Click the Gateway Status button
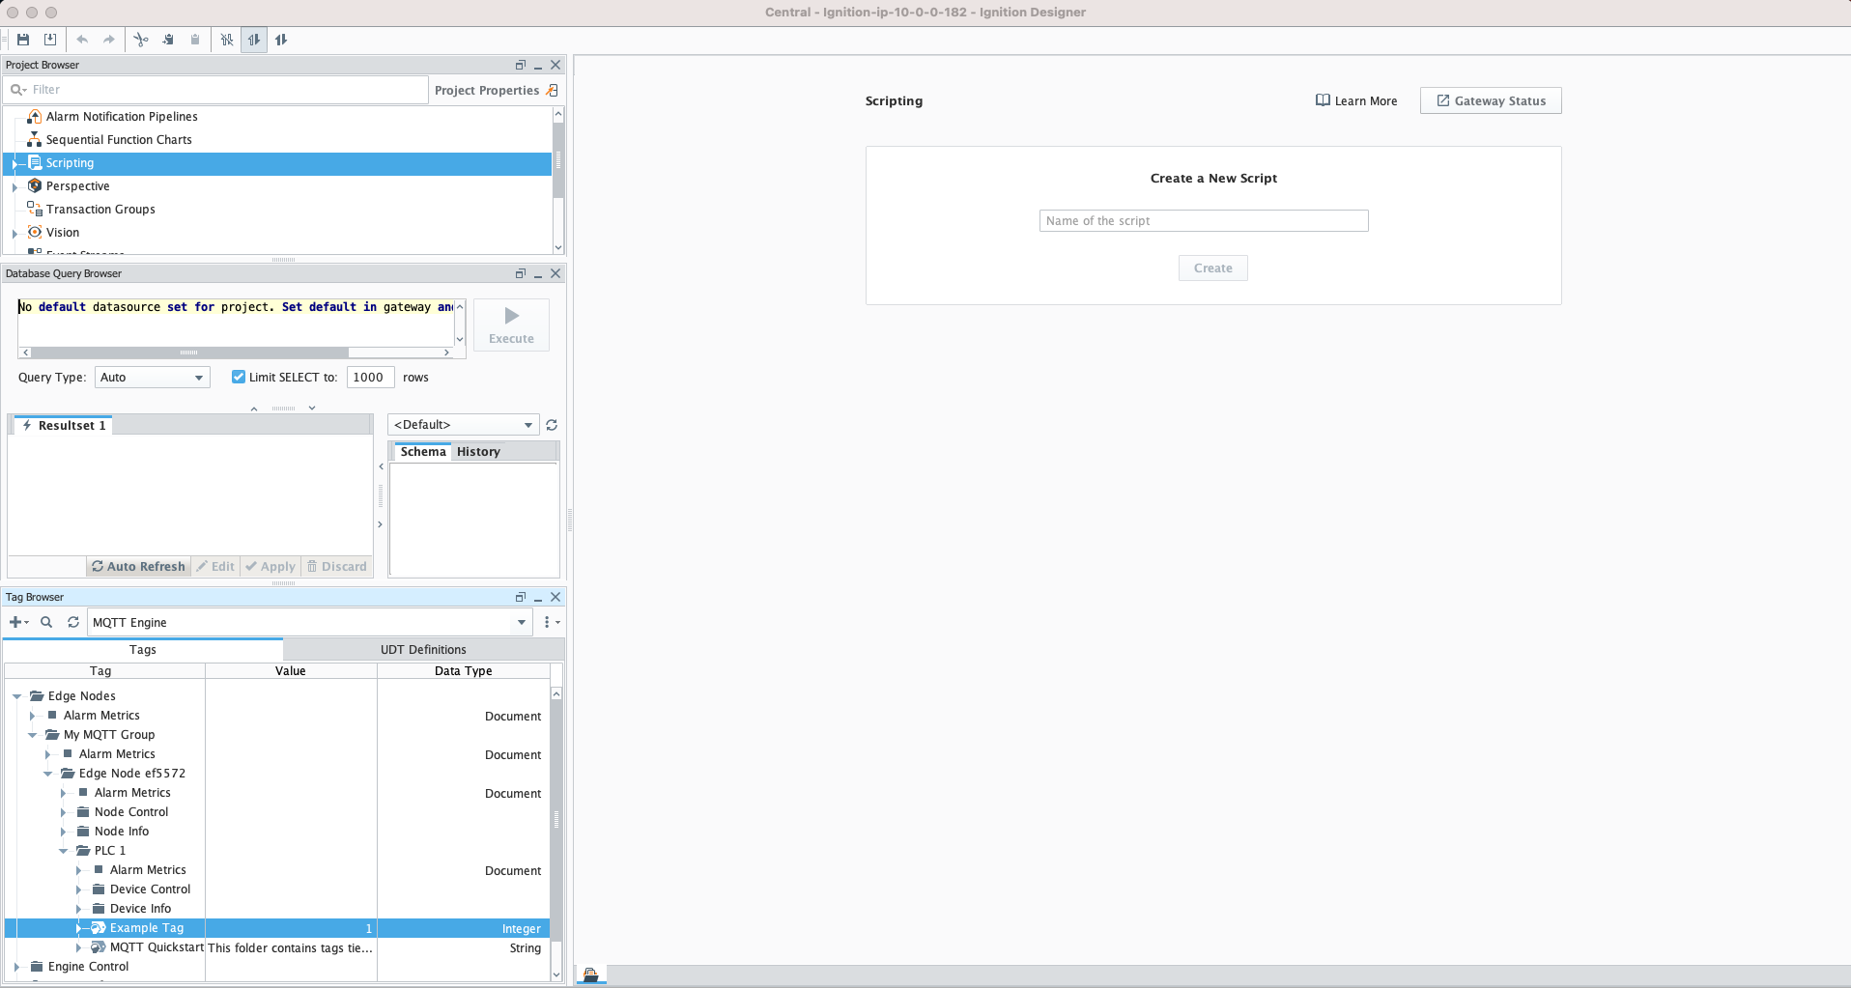The image size is (1851, 988). (x=1490, y=101)
